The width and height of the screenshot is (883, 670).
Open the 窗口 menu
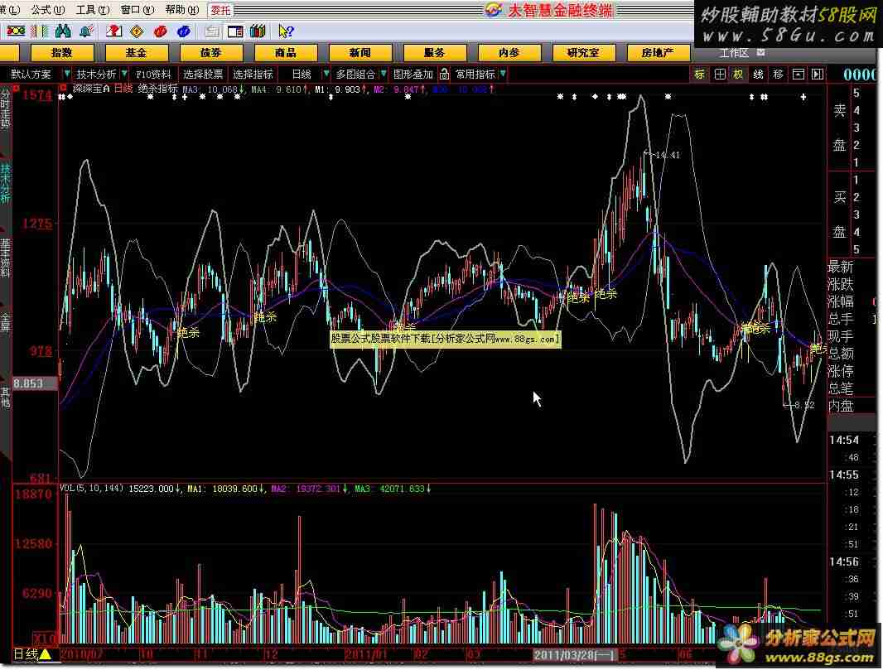138,10
